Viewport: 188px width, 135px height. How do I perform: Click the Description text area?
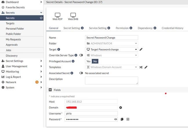tap(112, 81)
